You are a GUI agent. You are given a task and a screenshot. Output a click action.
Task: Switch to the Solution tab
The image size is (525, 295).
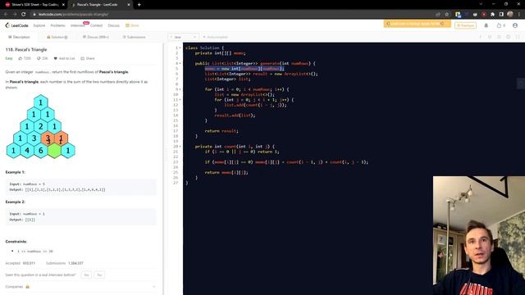point(57,37)
